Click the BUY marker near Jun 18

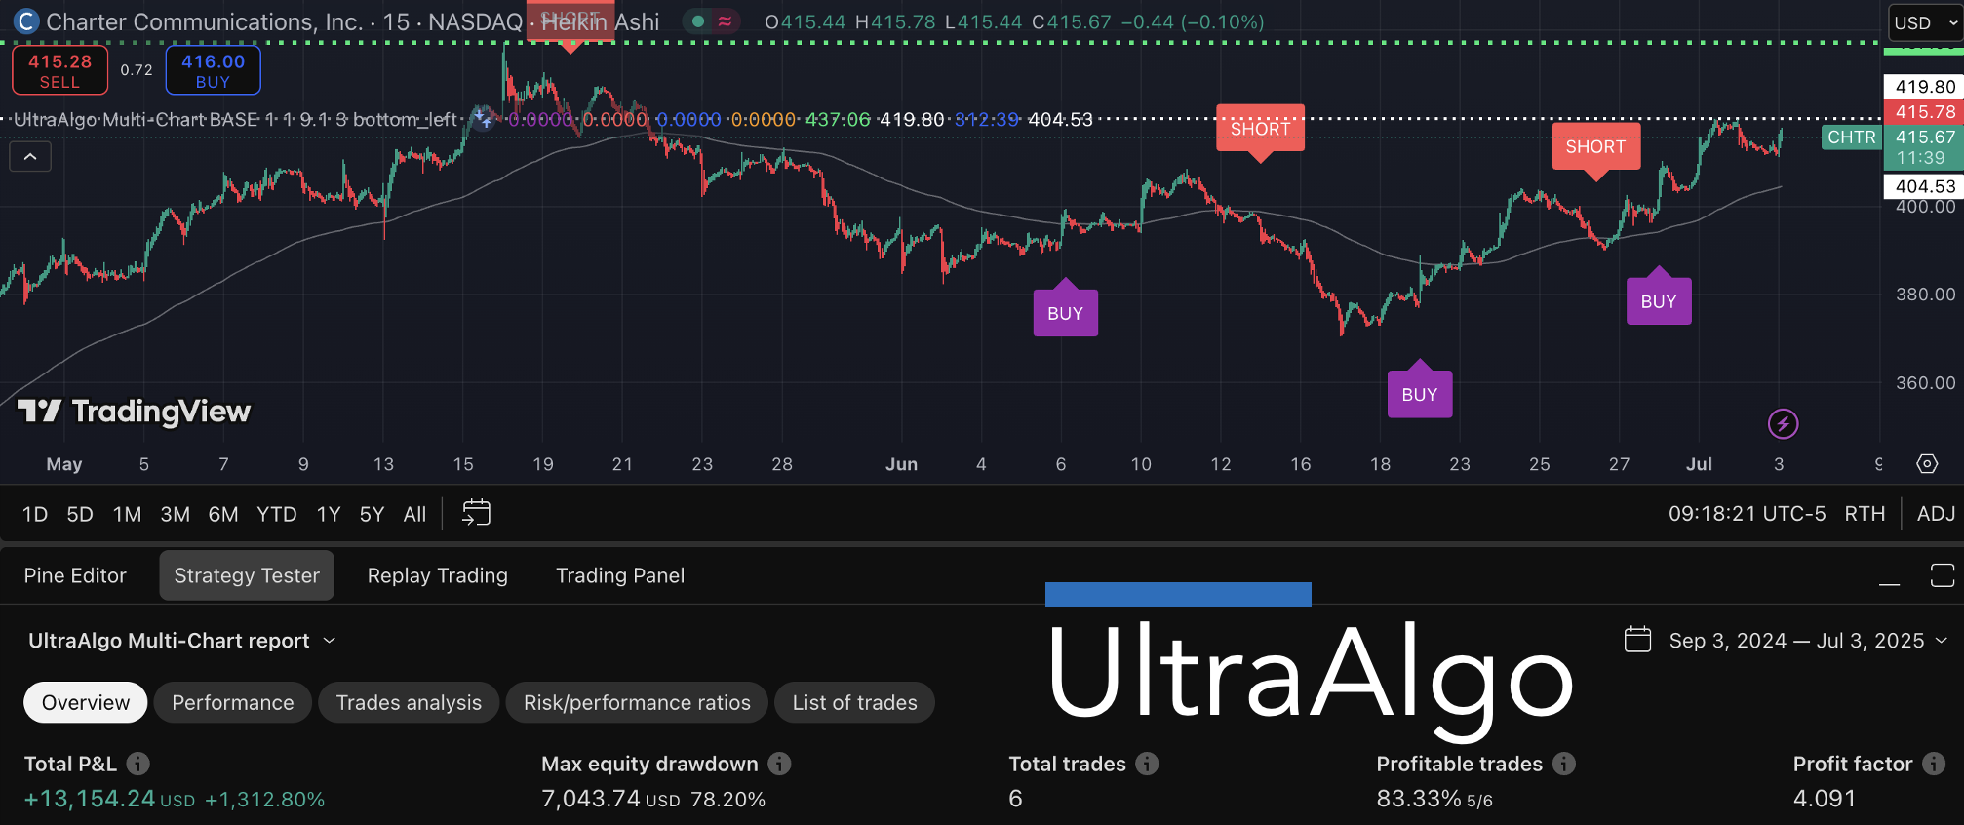click(x=1420, y=393)
